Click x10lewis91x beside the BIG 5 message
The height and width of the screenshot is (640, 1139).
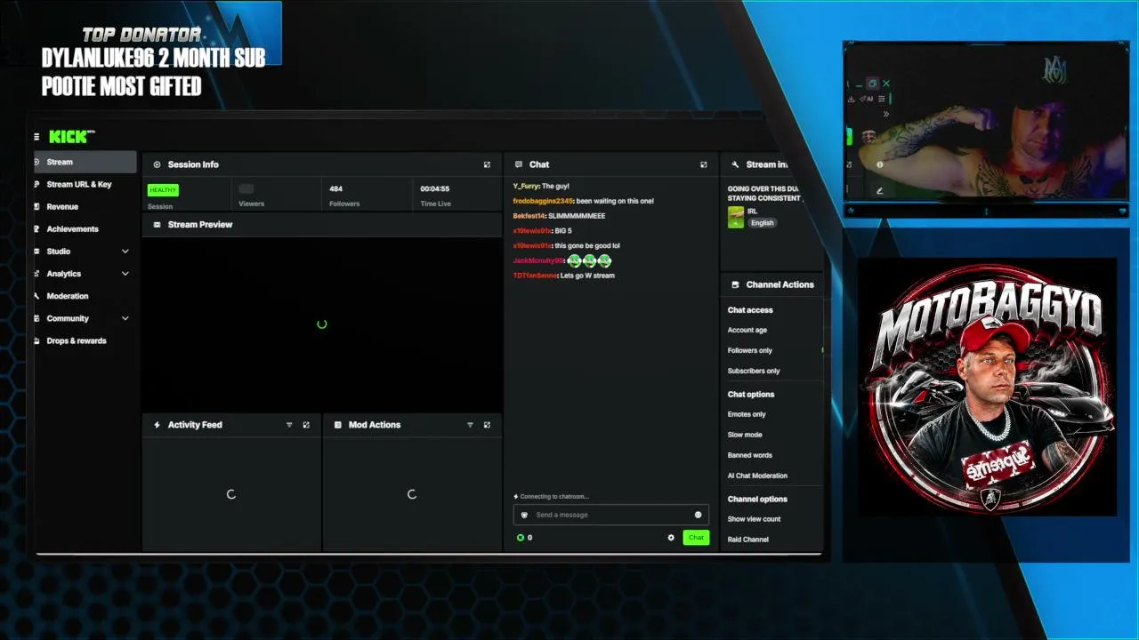point(532,231)
